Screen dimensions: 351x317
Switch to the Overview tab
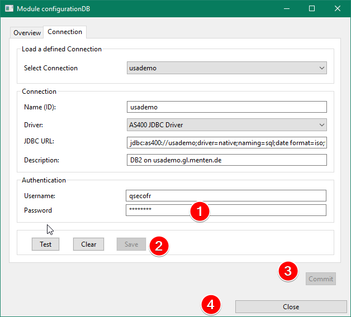click(x=27, y=33)
